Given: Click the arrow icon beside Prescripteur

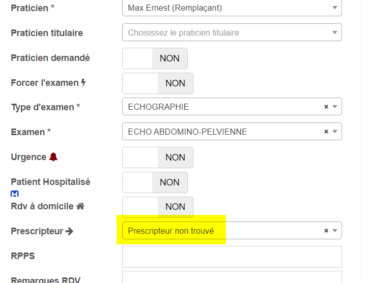Looking at the screenshot, I should pyautogui.click(x=70, y=231).
